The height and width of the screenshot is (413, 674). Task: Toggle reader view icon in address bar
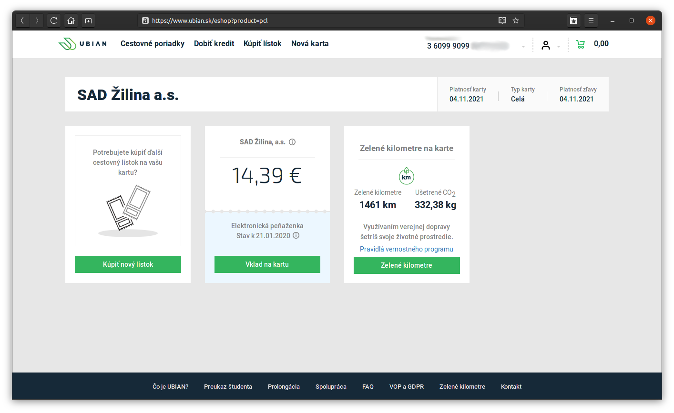(x=502, y=20)
